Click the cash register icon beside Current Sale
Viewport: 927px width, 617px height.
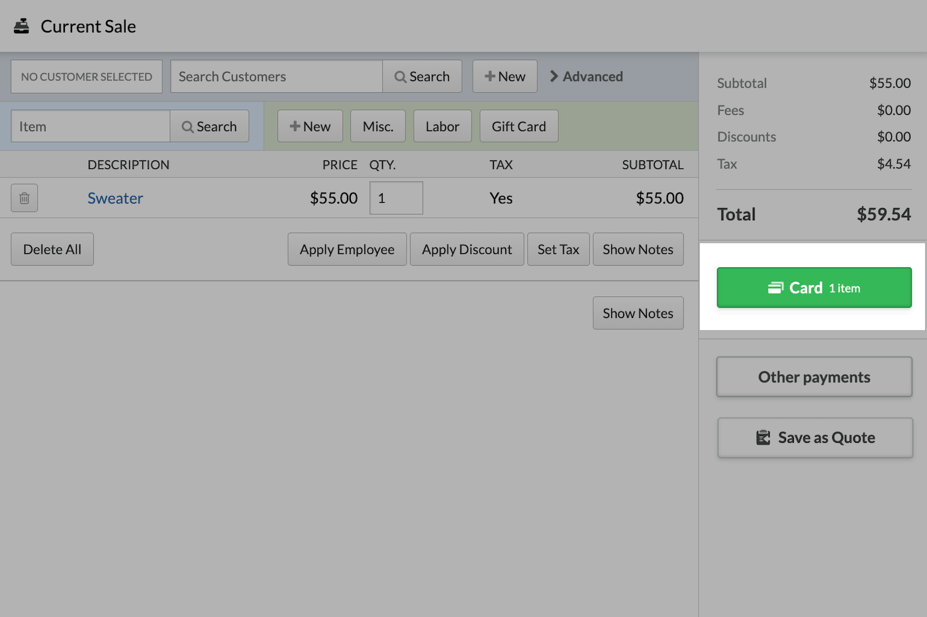(22, 26)
